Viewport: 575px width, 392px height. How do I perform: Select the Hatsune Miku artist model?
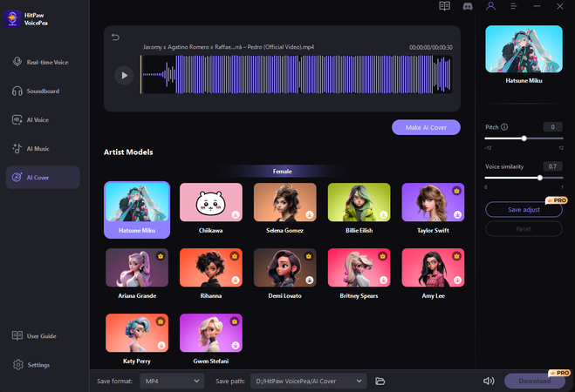[137, 210]
